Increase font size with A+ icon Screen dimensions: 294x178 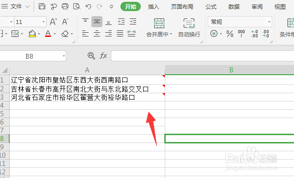[x=54, y=22]
